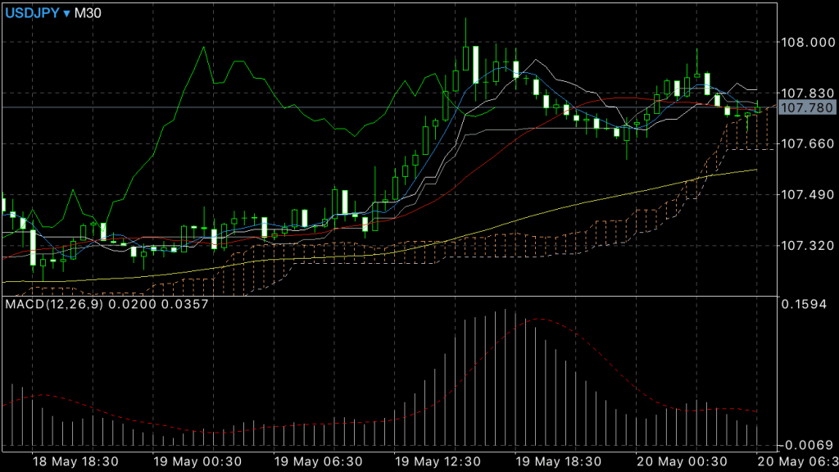Click the 19 May 18:30 time label
The height and width of the screenshot is (472, 839).
558,461
